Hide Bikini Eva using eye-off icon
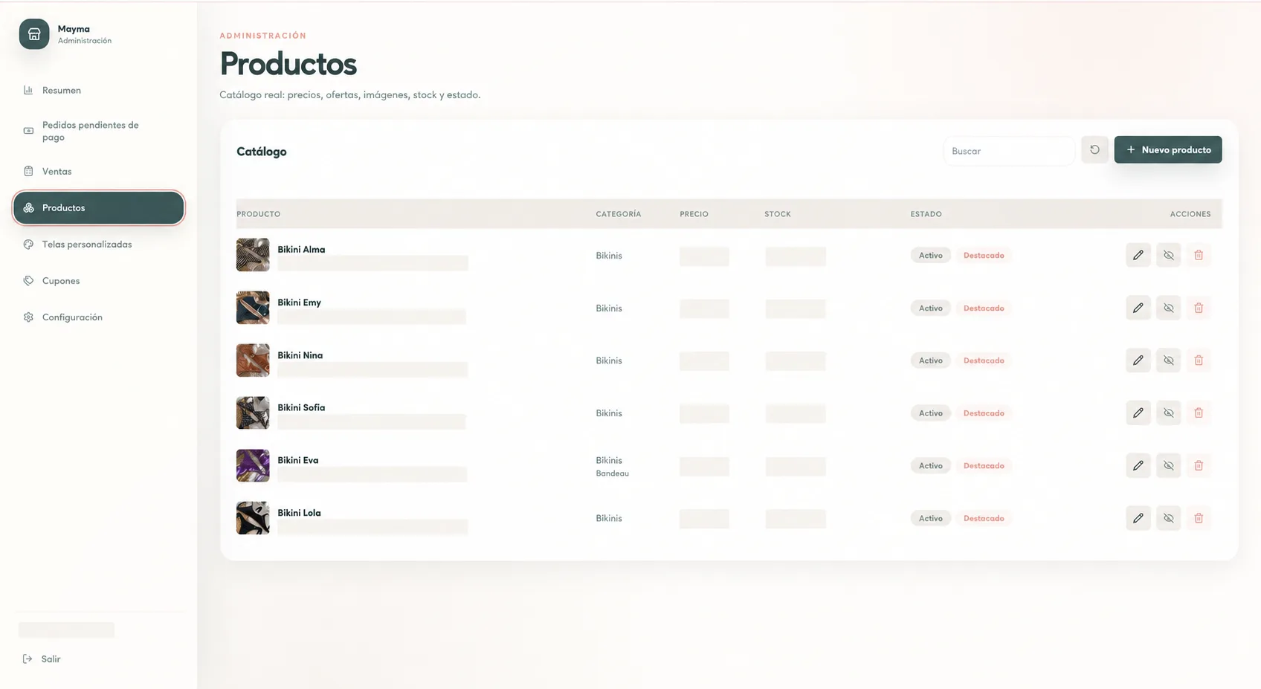The height and width of the screenshot is (689, 1261). click(1169, 465)
